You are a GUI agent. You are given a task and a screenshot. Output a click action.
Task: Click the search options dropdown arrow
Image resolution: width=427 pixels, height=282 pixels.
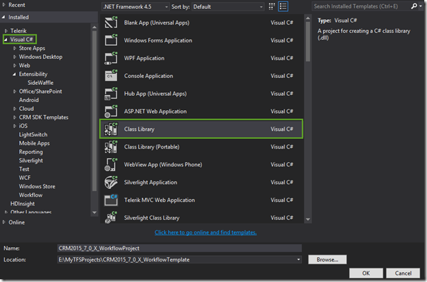421,6
